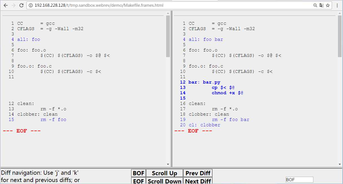Click 'rm -f foo' line in left pane
Viewport: 343px width, 184px height.
pyautogui.click(x=53, y=120)
